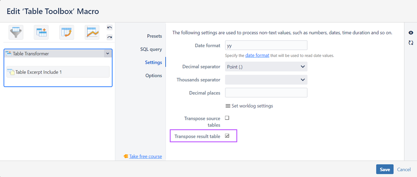Open the SQL query tab
The image size is (417, 177).
tap(151, 49)
